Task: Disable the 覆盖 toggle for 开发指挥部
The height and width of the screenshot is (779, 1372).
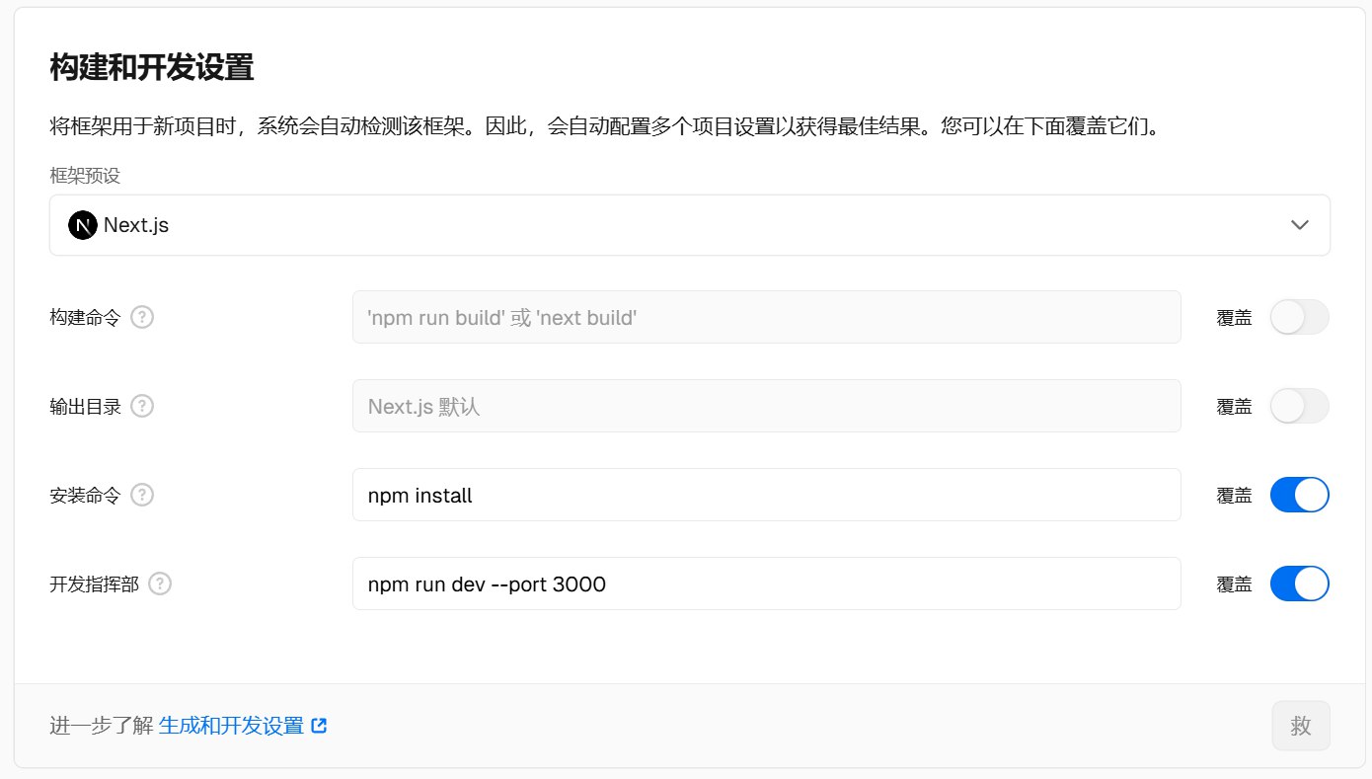Action: (1300, 584)
